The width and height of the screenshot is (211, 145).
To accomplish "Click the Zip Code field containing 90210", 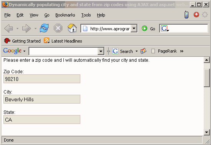I will [42, 79].
